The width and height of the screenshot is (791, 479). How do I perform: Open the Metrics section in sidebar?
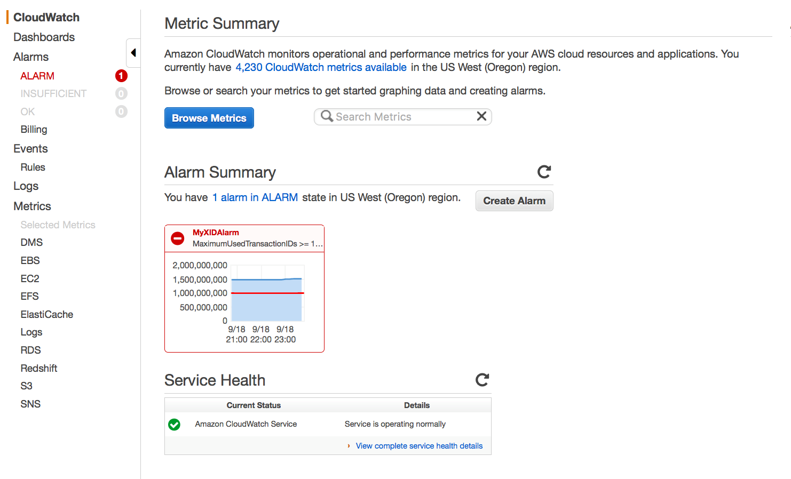(32, 206)
